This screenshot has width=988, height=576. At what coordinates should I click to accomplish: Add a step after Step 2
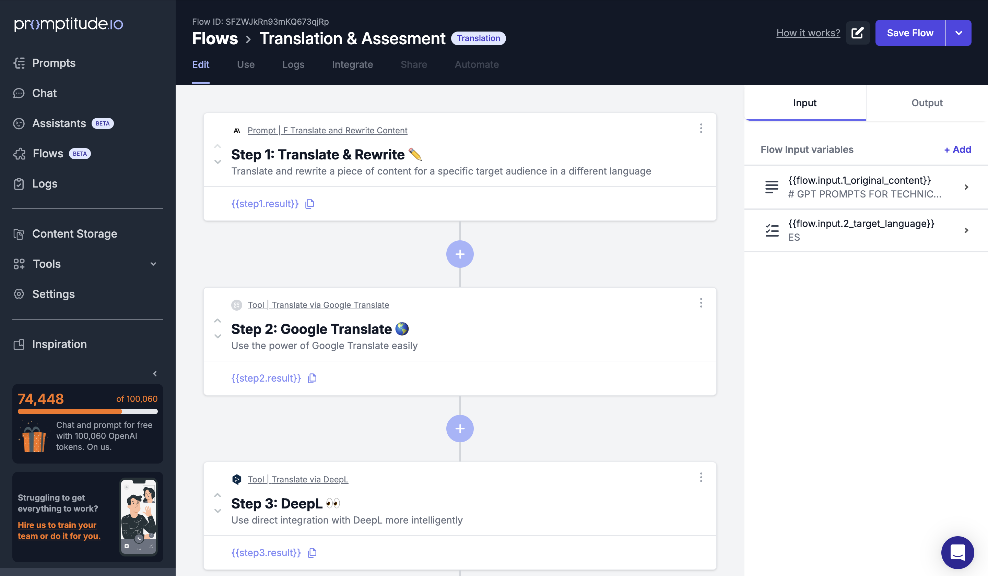tap(460, 429)
